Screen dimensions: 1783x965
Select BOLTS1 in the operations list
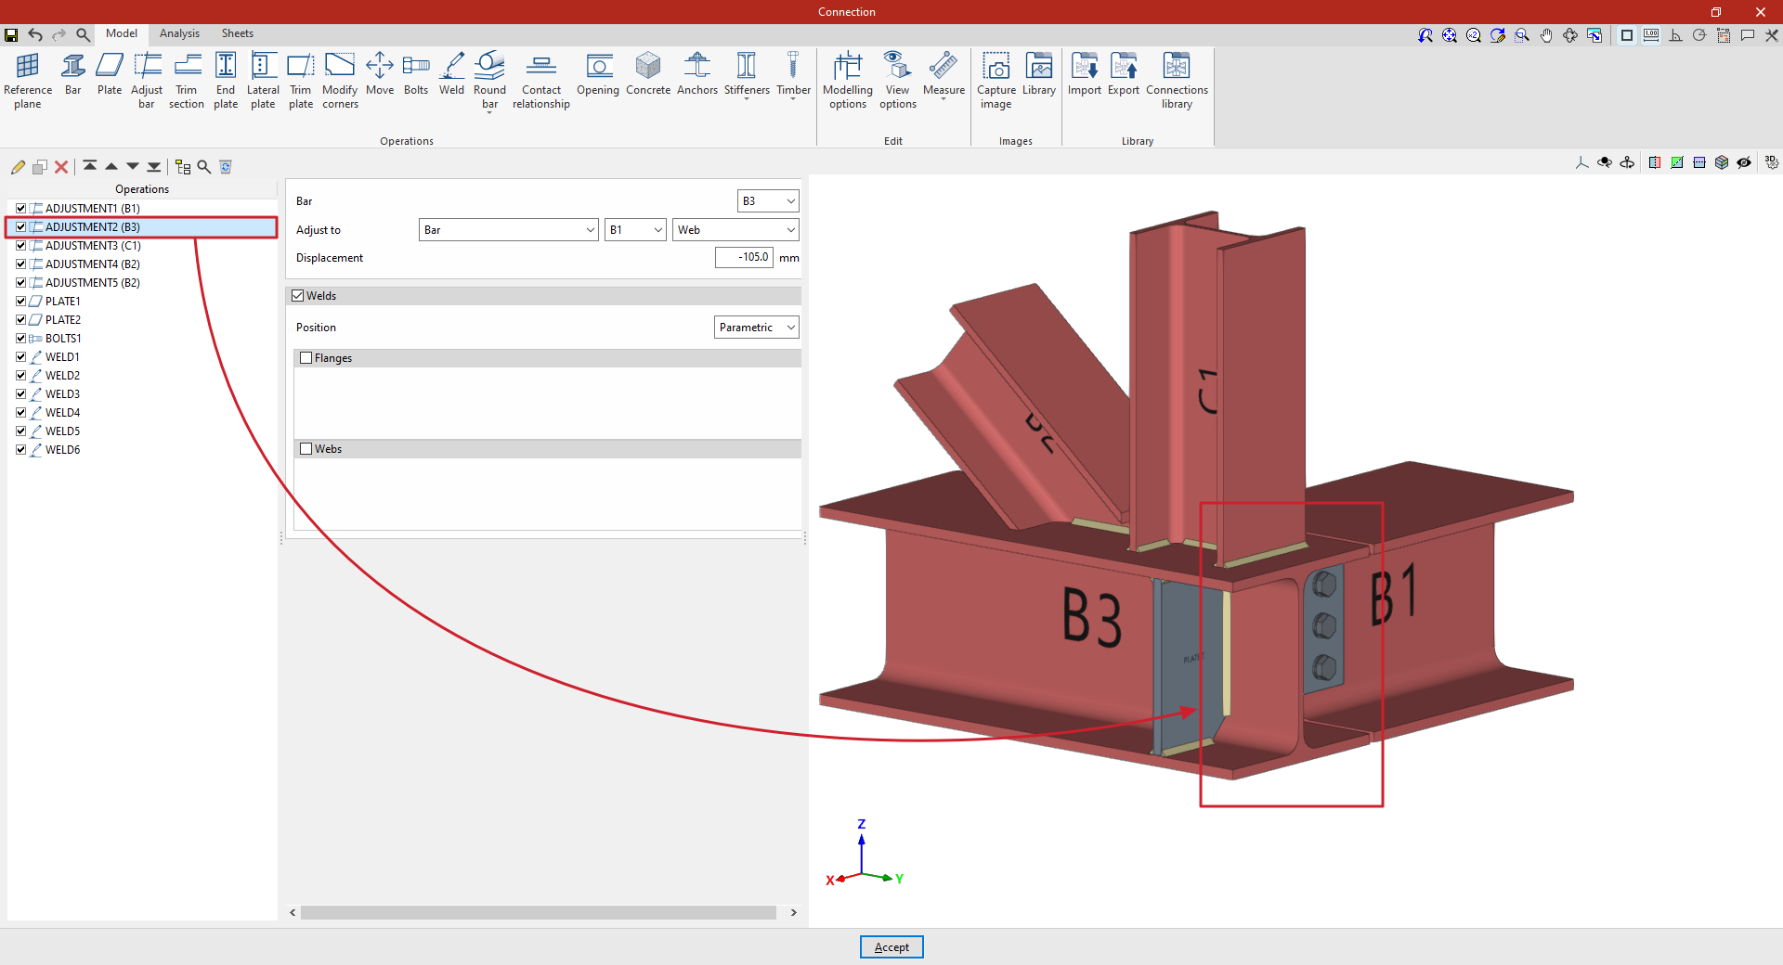pyautogui.click(x=63, y=339)
